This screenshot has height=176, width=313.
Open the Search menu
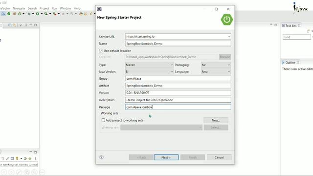pos(32,8)
